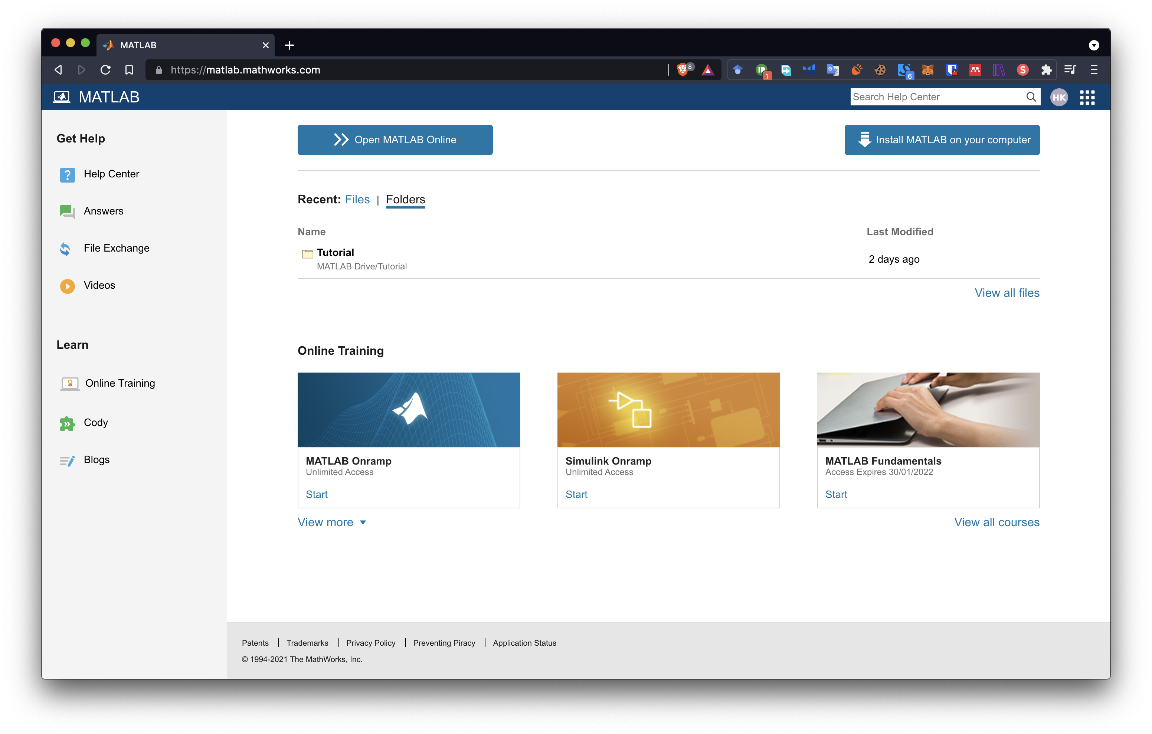Click the MATLAB logo icon in header

(62, 97)
